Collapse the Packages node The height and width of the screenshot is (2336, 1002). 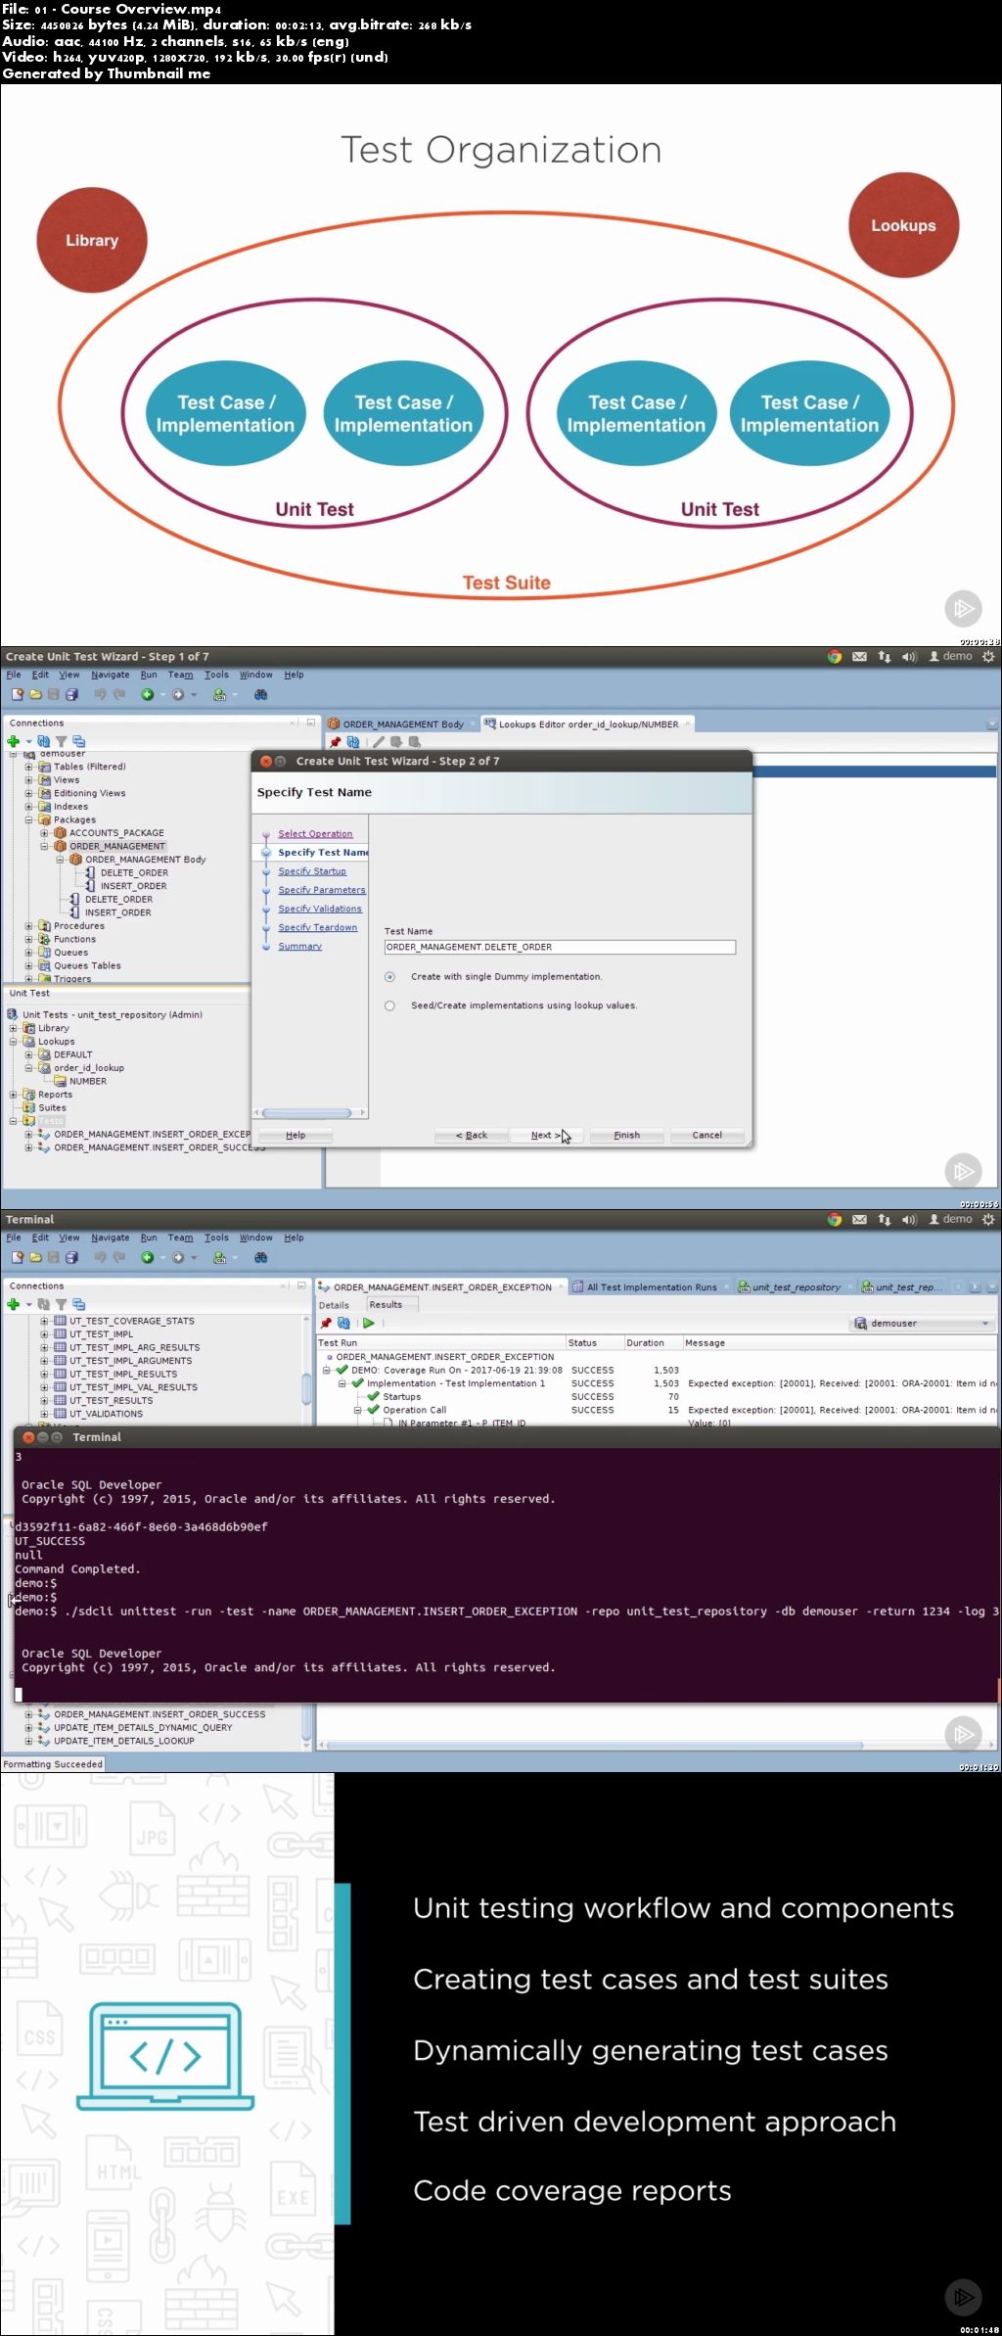[x=29, y=819]
